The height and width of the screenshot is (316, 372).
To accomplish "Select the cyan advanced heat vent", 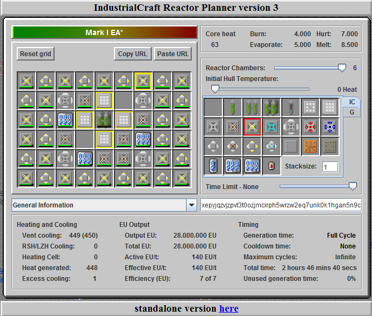I will pyautogui.click(x=272, y=127).
